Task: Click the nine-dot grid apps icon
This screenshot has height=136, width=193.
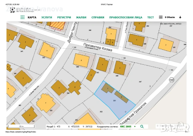Action: [22, 17]
